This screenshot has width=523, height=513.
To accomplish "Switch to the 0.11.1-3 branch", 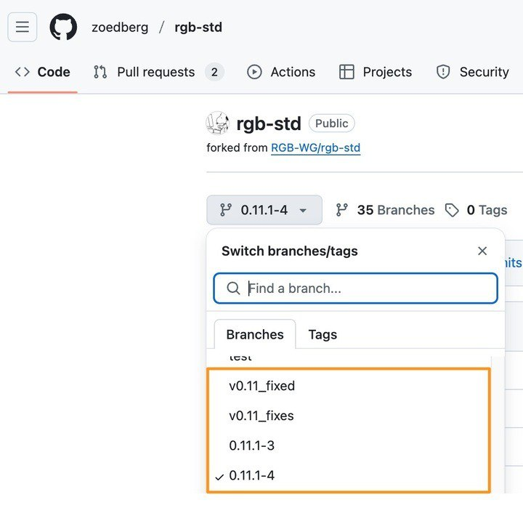I will tap(348, 445).
